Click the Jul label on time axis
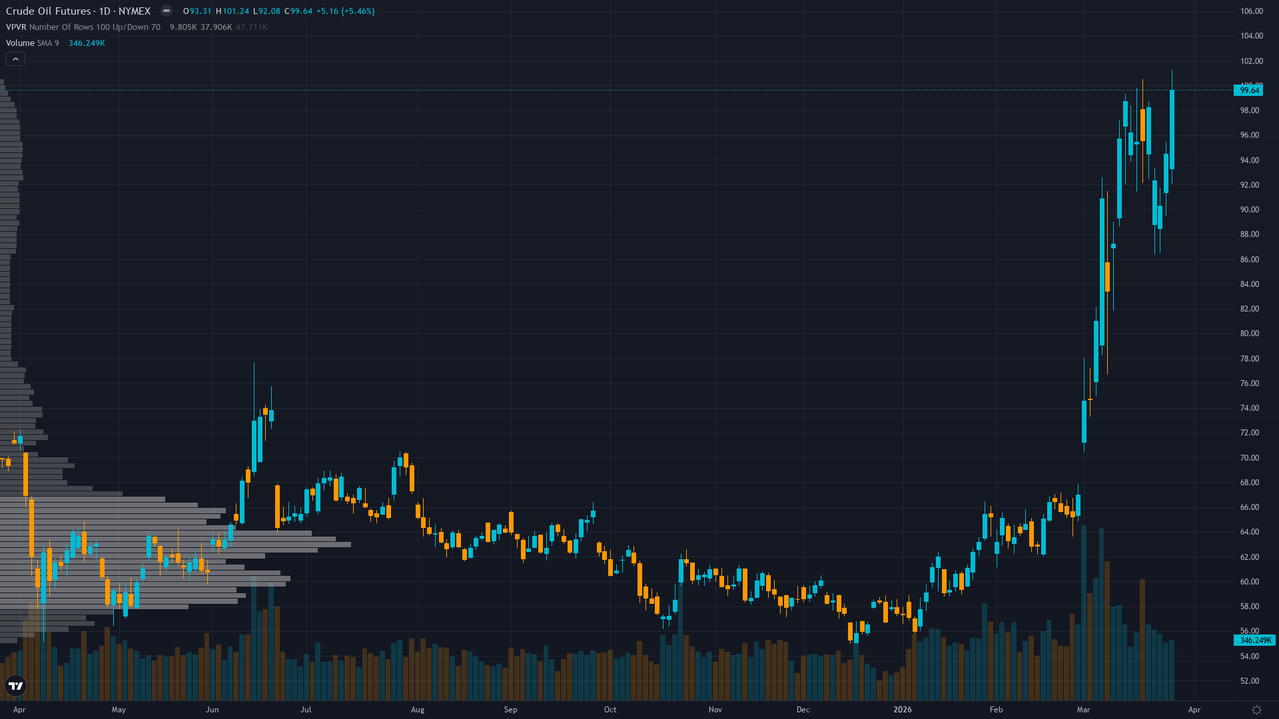 pyautogui.click(x=306, y=710)
